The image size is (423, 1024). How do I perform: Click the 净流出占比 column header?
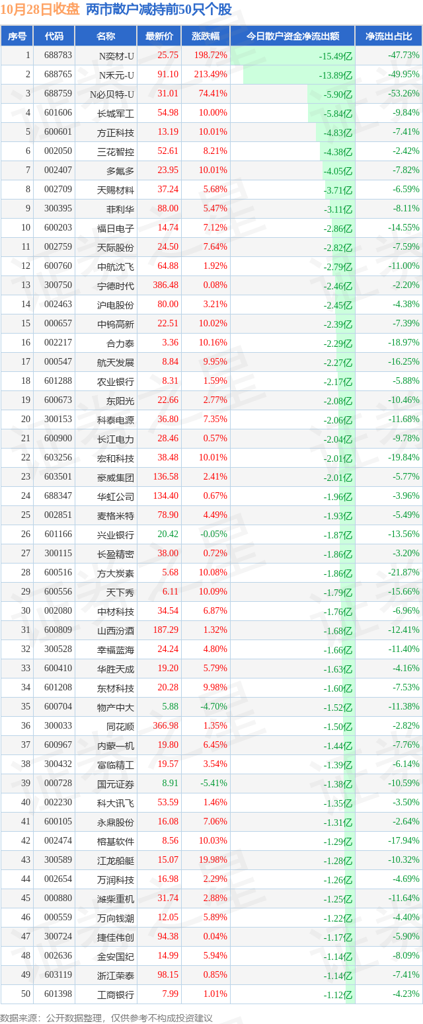tap(389, 36)
